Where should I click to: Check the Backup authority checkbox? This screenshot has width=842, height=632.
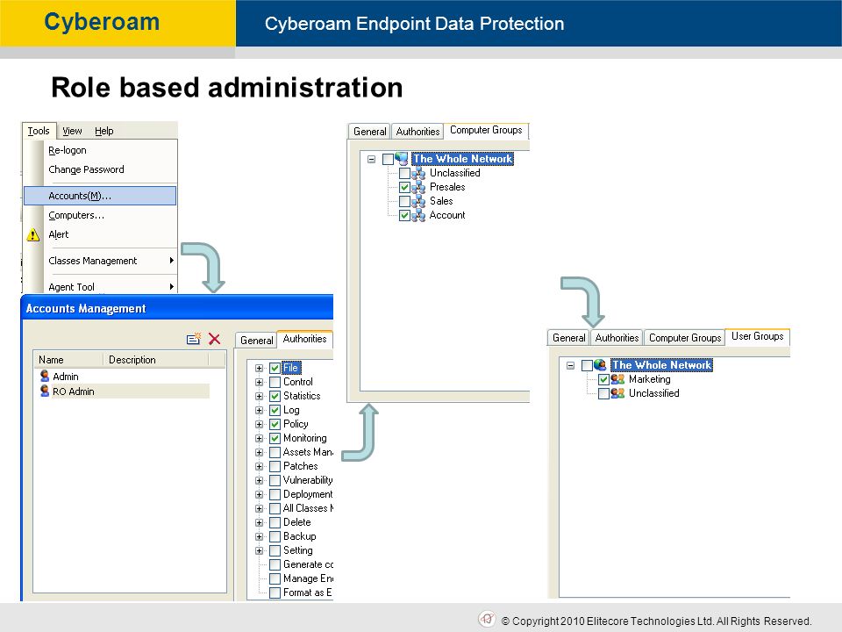[275, 536]
